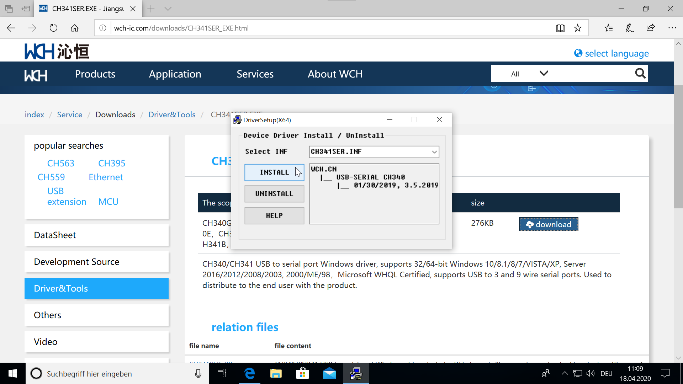Open Microsoft Store from the taskbar
Image resolution: width=683 pixels, height=384 pixels.
[303, 373]
